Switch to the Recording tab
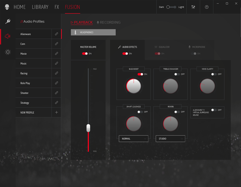Image resolution: width=241 pixels, height=187 pixels. pos(108,22)
